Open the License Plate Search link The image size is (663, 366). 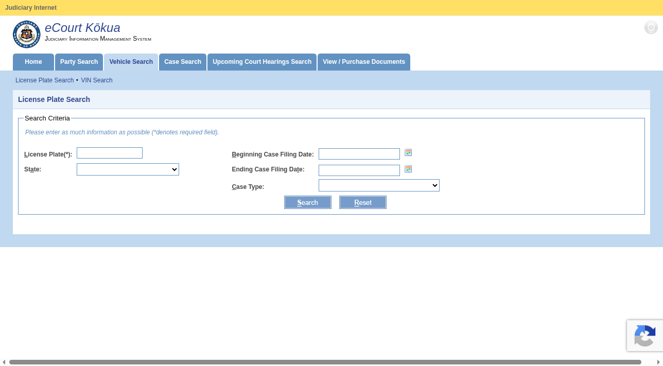click(45, 80)
